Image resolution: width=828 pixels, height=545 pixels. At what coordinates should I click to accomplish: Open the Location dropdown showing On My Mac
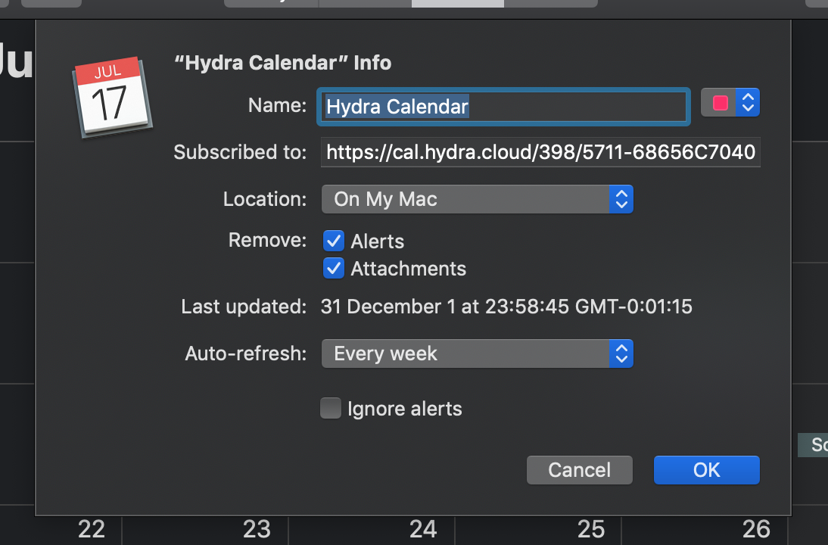click(477, 199)
